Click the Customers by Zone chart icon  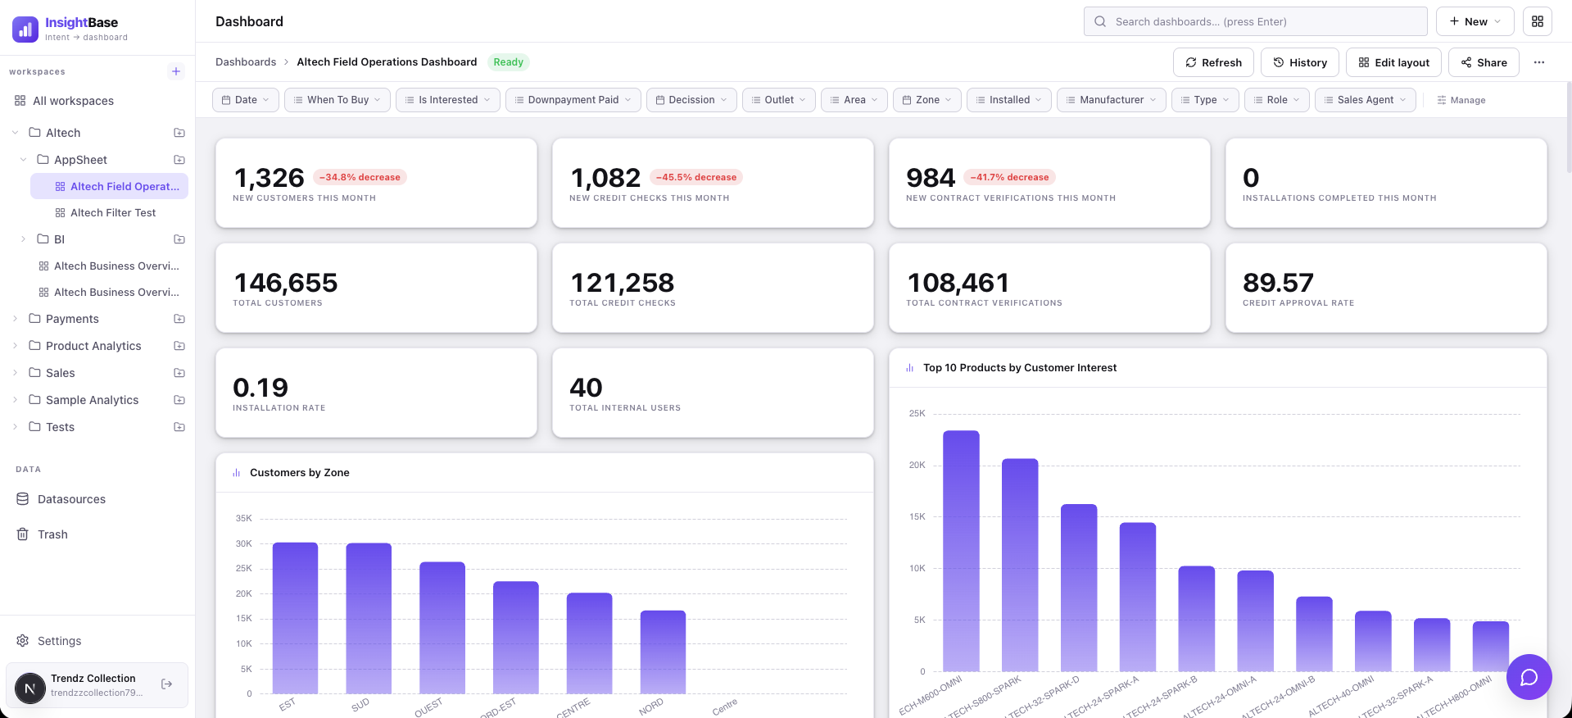tap(237, 473)
